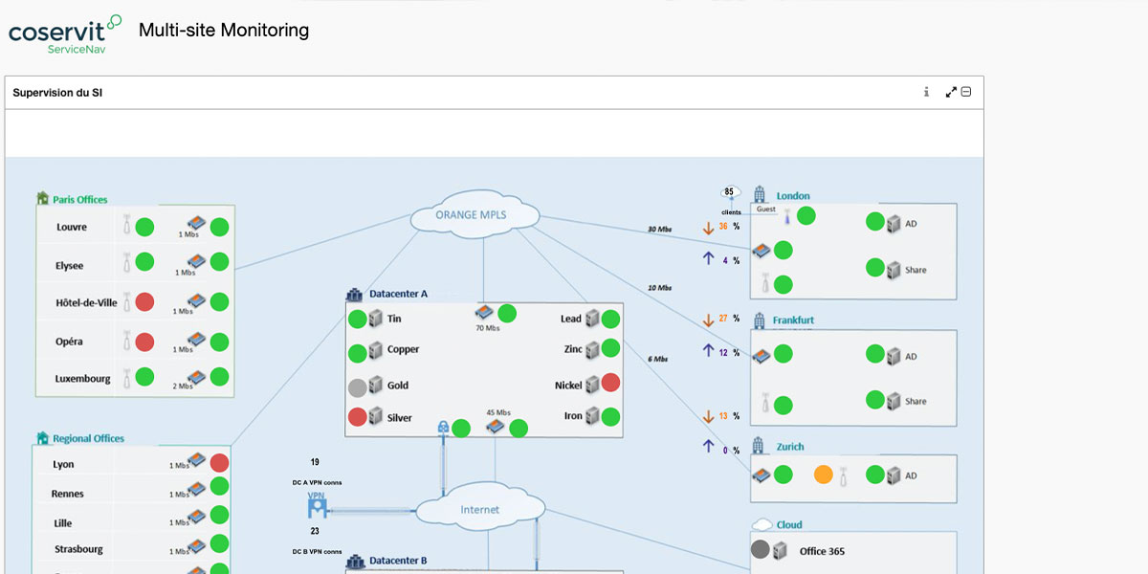Select the Silver server red status dot

[x=357, y=417]
